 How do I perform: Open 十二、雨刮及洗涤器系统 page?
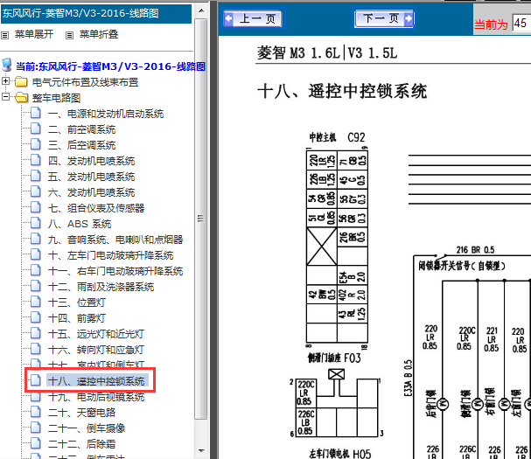pos(101,287)
